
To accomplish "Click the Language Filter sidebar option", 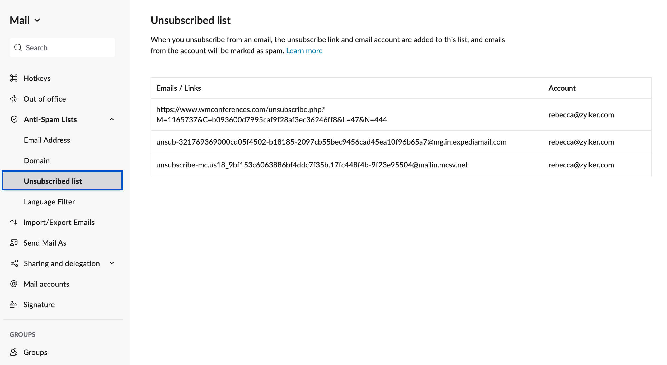I will (x=49, y=201).
